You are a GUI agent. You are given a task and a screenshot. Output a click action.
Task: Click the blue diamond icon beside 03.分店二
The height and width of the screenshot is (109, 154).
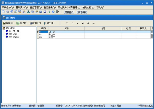7,37
